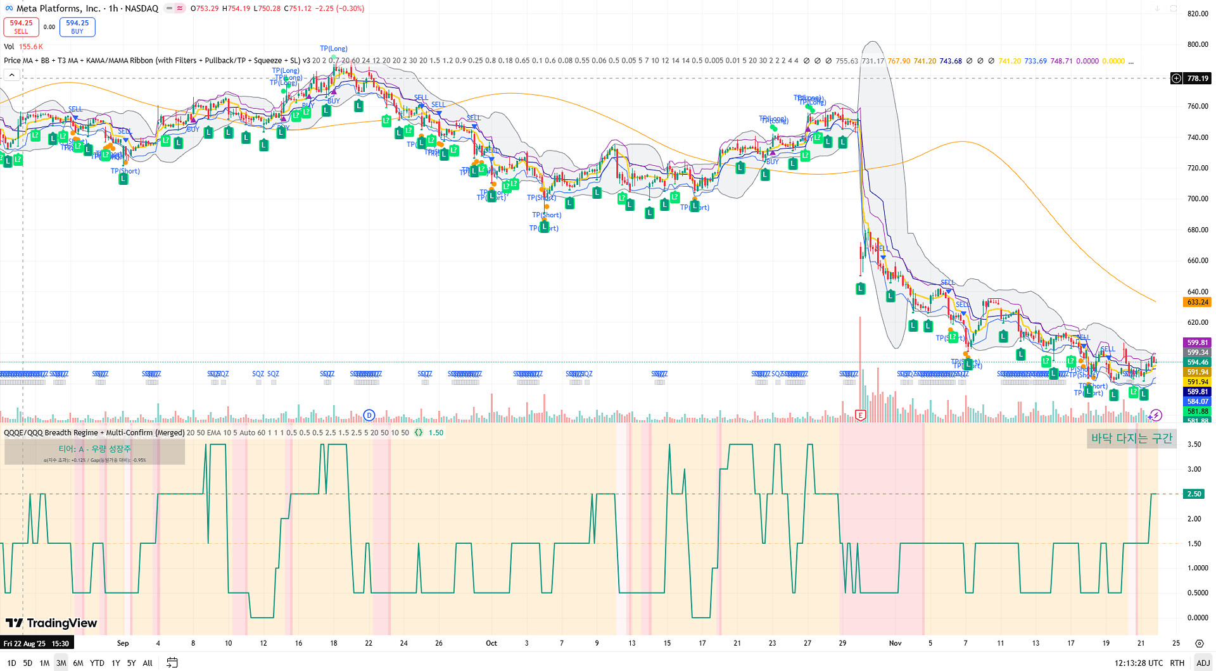Collapse the indicator legend with chevron arrow
This screenshot has height=671, width=1216.
[11, 75]
